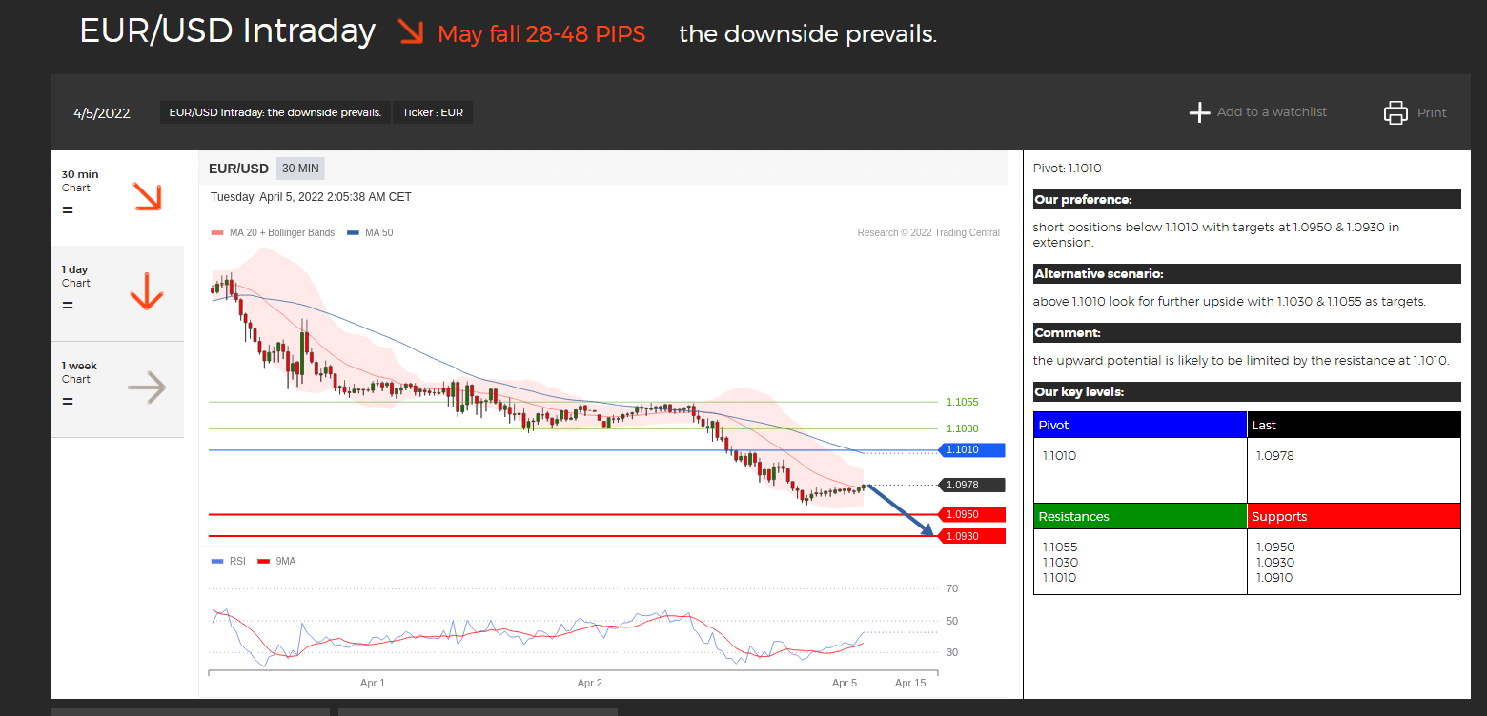Viewport: 1487px width, 716px height.
Task: Click the EUR/USD chart title
Action: (238, 169)
